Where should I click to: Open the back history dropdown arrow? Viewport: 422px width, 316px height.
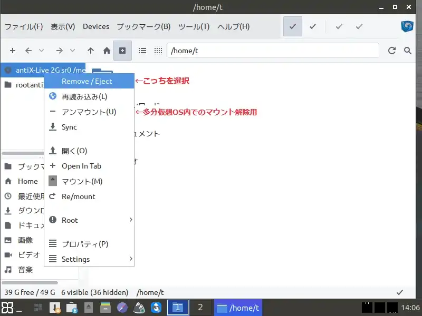[x=42, y=51]
